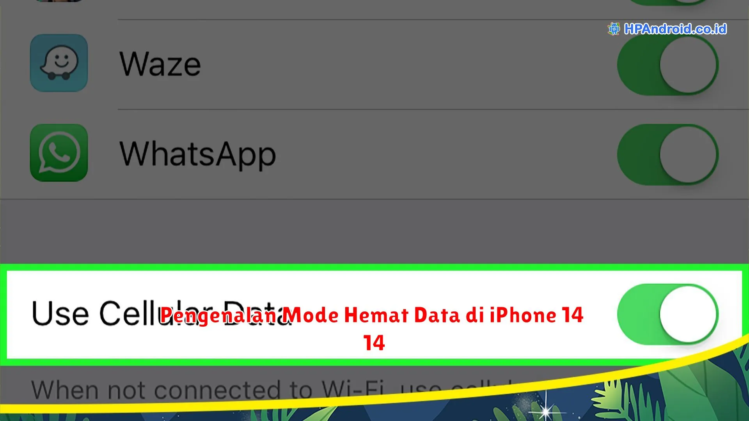Click the HPAndroid robot logo icon
This screenshot has width=749, height=421.
[x=614, y=29]
